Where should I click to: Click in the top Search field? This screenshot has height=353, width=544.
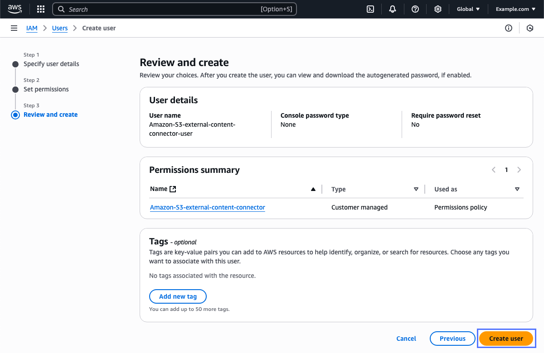click(x=175, y=9)
